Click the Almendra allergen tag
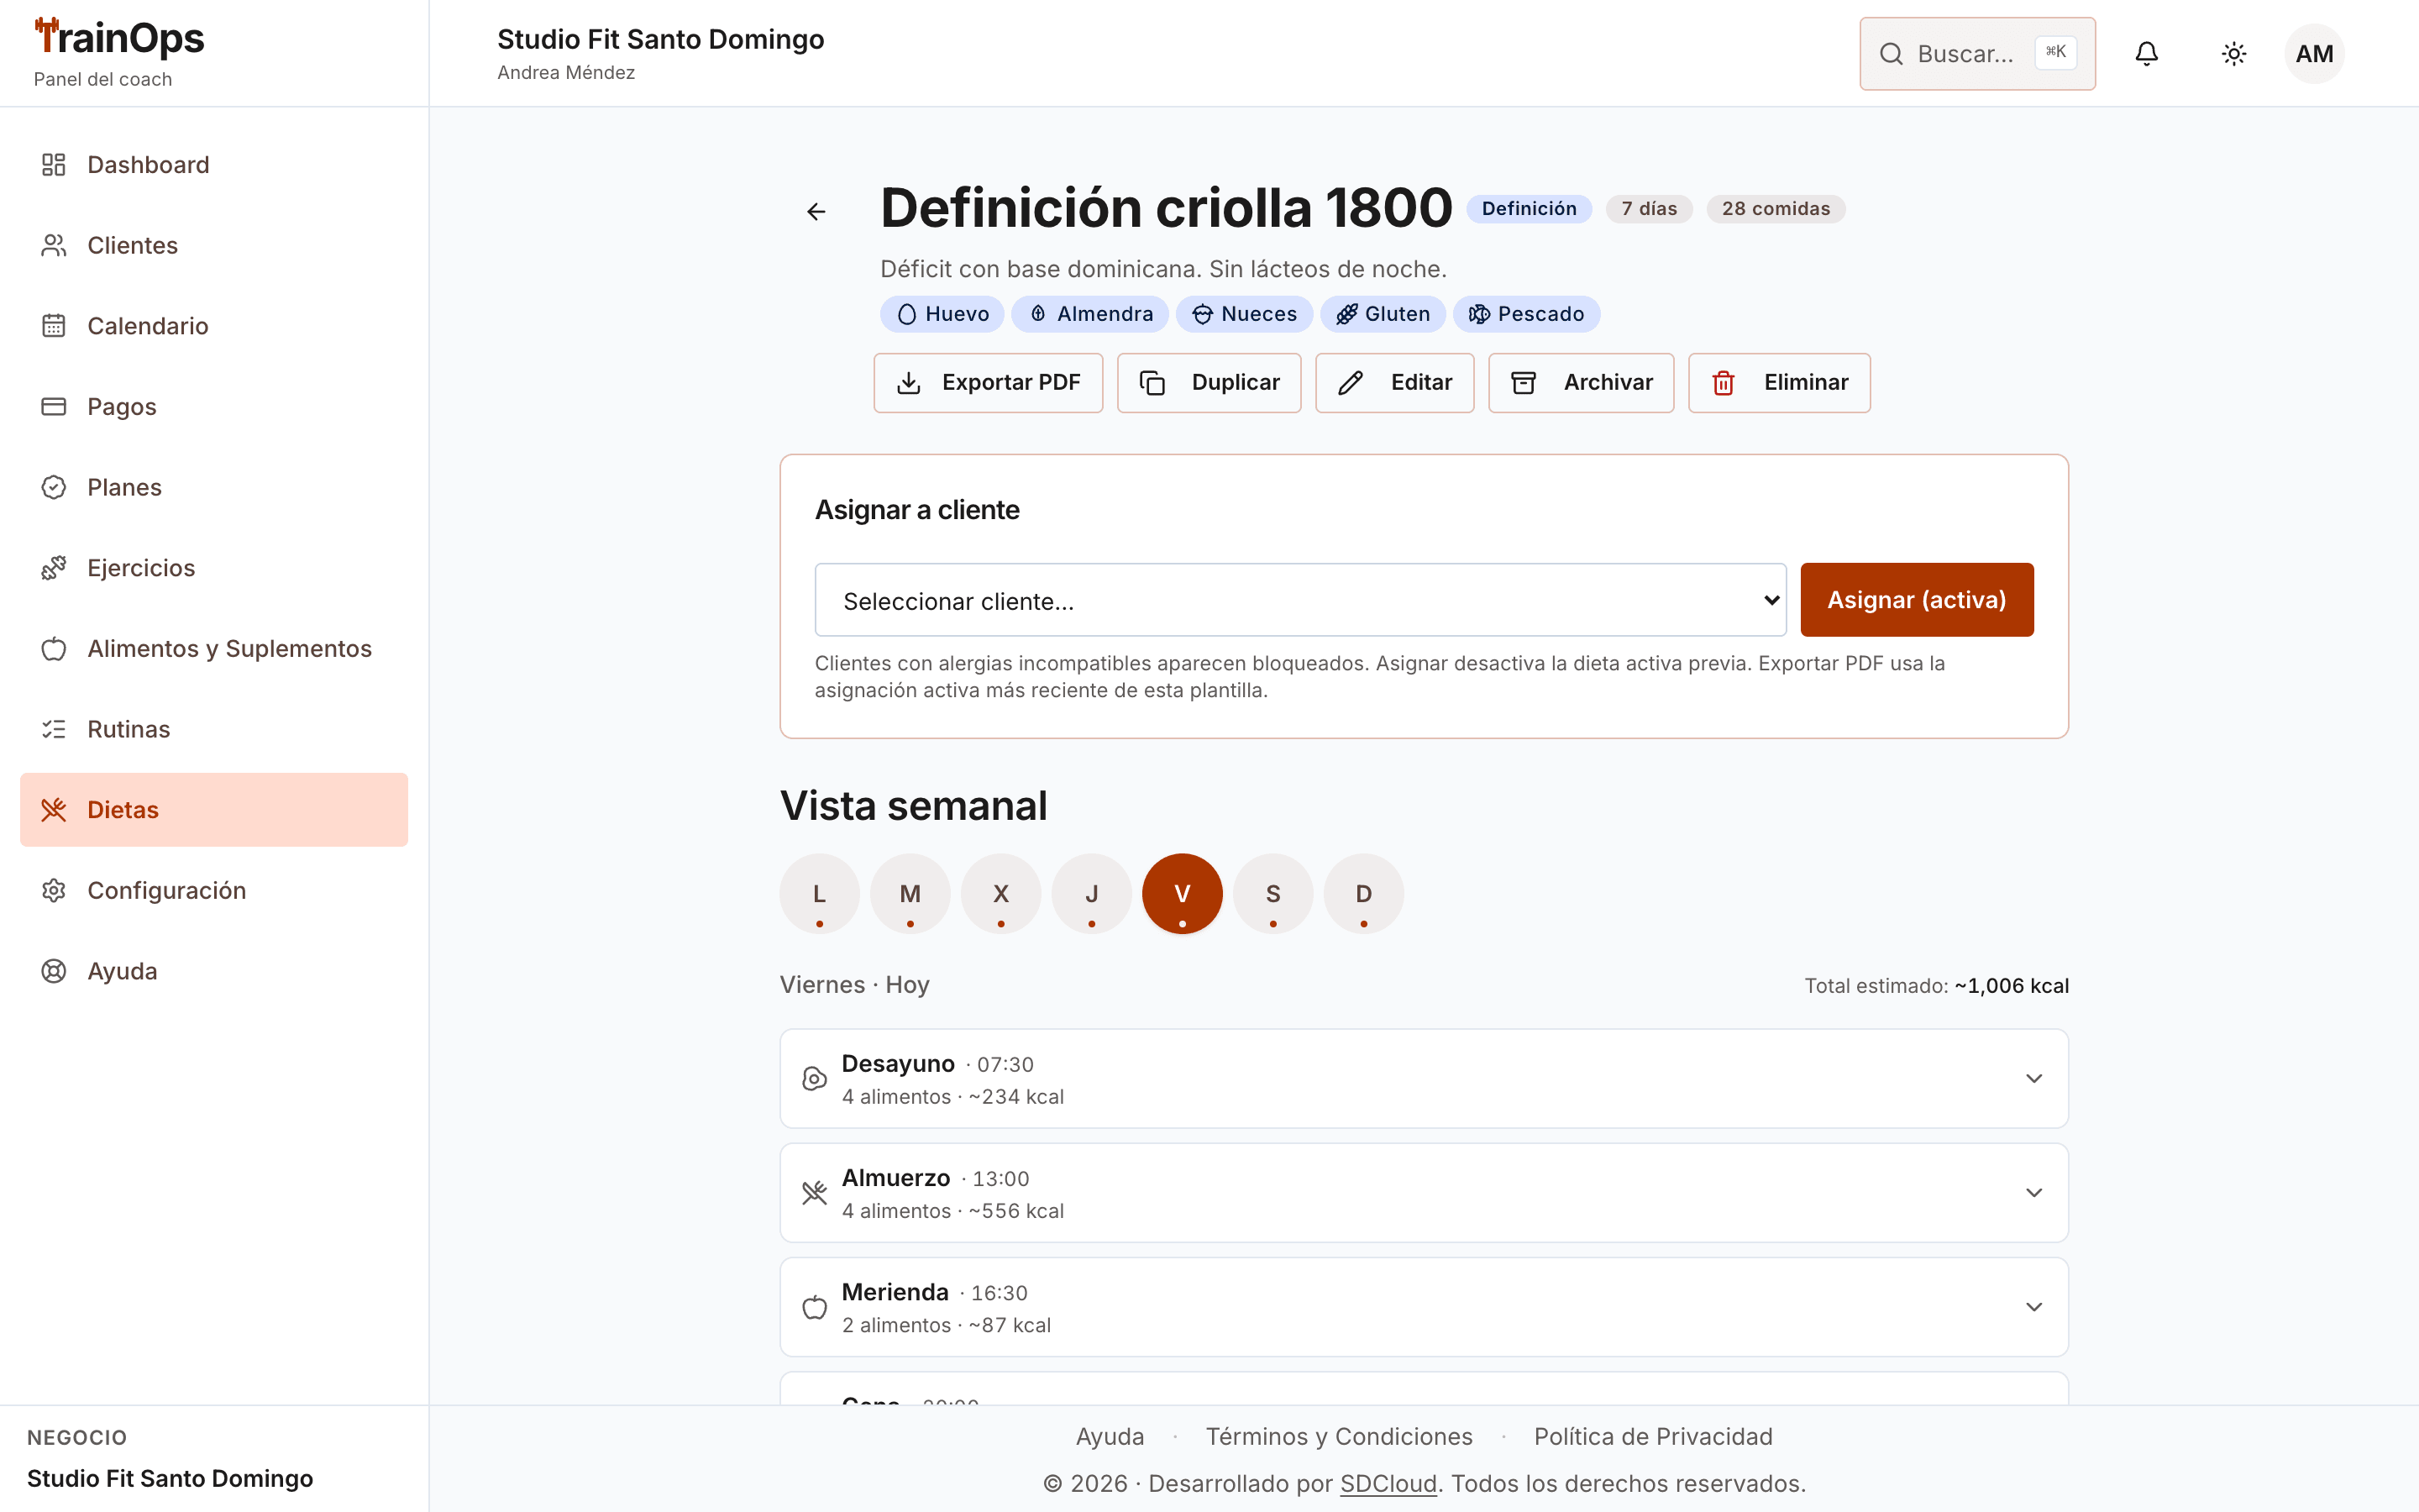 point(1089,314)
